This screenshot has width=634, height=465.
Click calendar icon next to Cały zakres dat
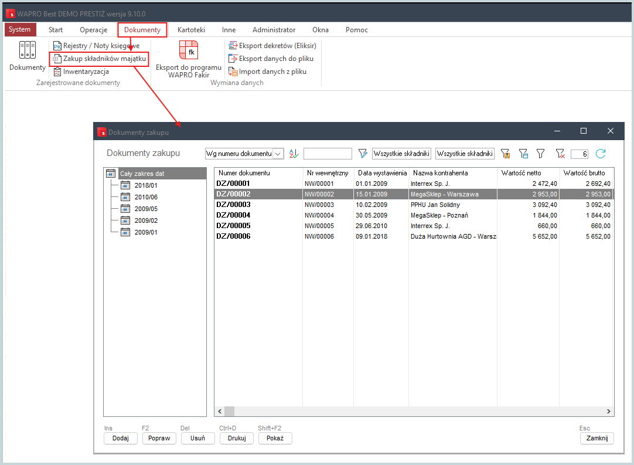pyautogui.click(x=111, y=174)
